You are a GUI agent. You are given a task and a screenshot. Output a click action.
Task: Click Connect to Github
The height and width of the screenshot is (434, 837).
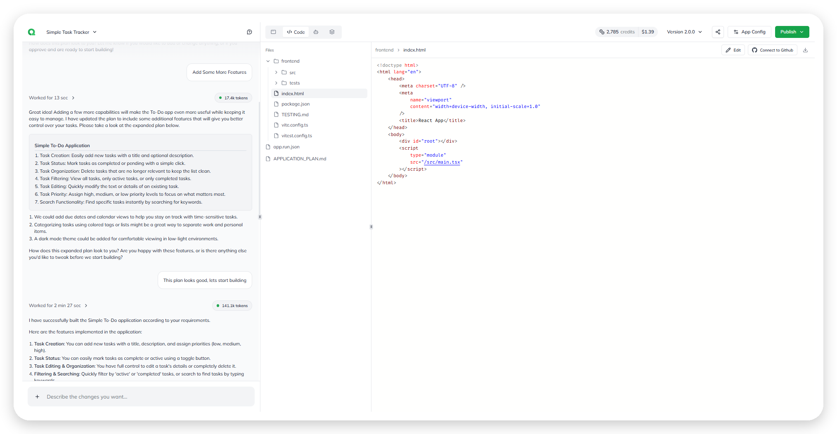click(x=773, y=50)
